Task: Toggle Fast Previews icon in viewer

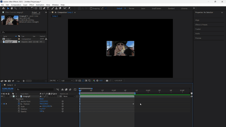Action: pyautogui.click(x=76, y=81)
